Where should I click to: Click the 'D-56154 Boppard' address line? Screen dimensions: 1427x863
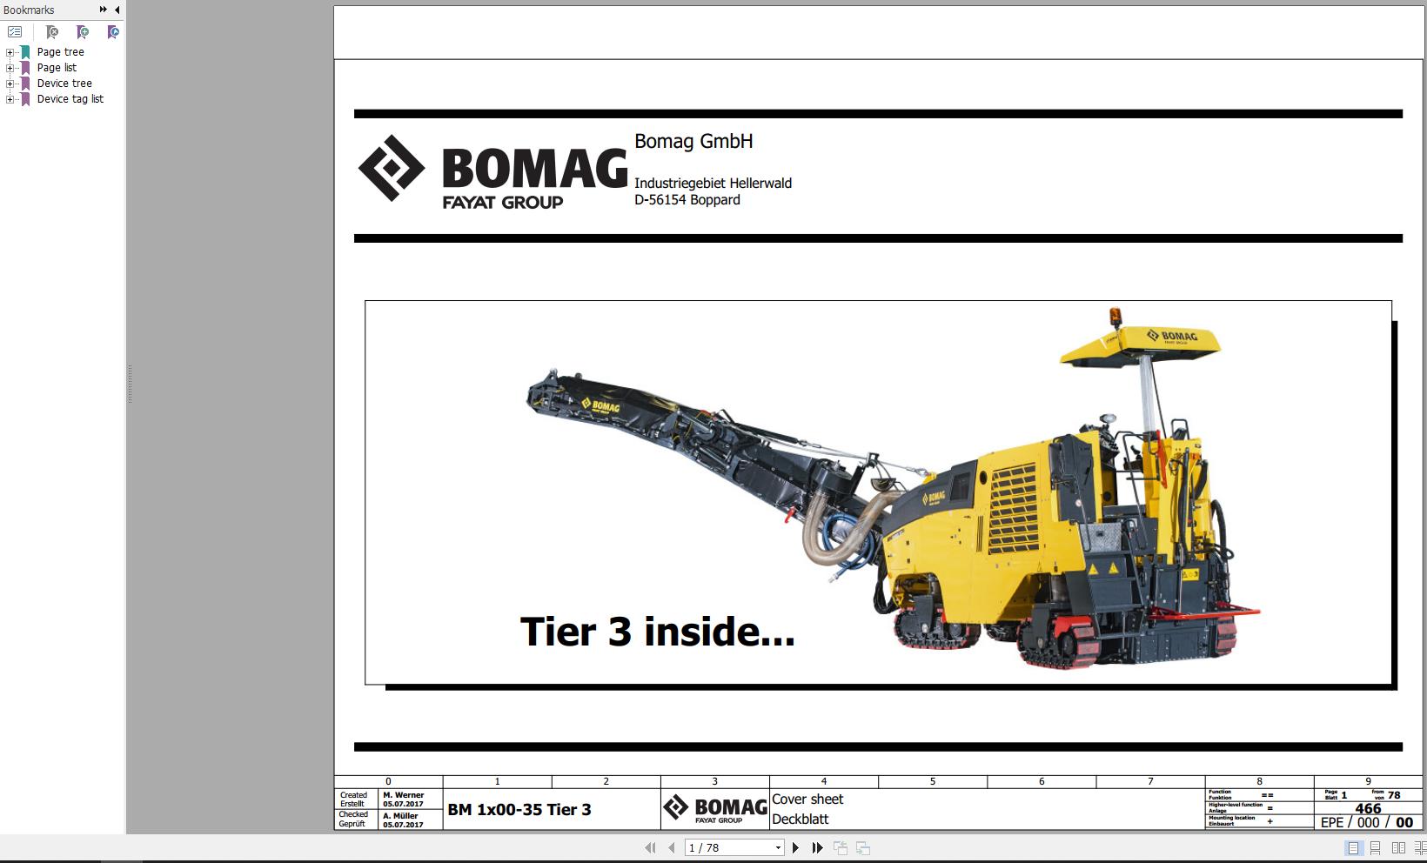pos(687,200)
